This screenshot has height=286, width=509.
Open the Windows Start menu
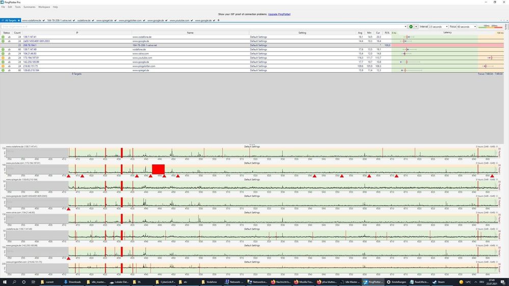(x=5, y=282)
